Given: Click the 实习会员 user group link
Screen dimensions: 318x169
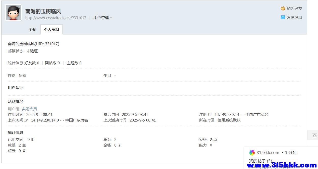Looking at the screenshot, I should coord(29,109).
